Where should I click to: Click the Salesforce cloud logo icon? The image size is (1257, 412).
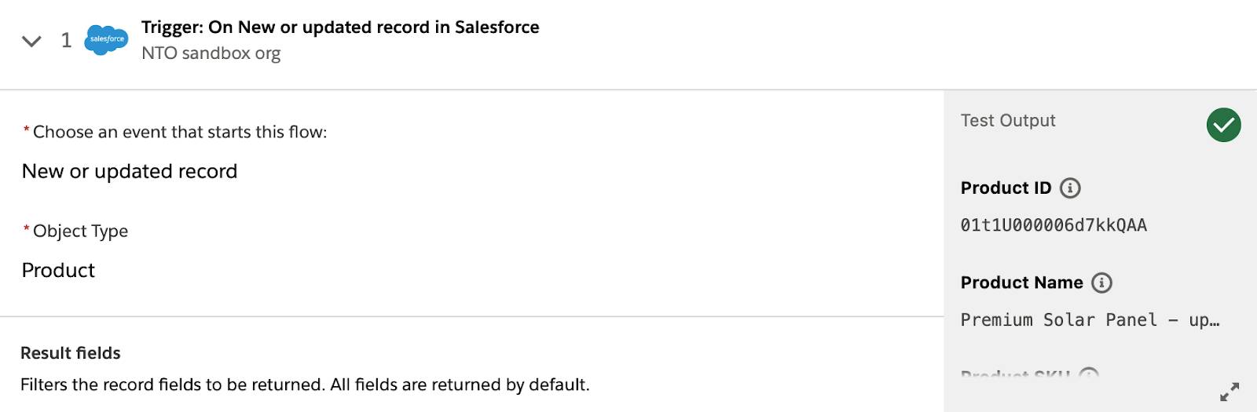(106, 39)
